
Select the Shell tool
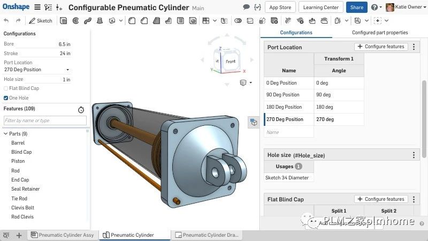[x=180, y=21]
